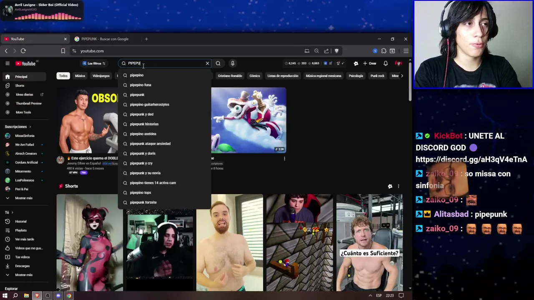
Task: Switch to the PIPEPUNK Google search tab
Action: 104,39
